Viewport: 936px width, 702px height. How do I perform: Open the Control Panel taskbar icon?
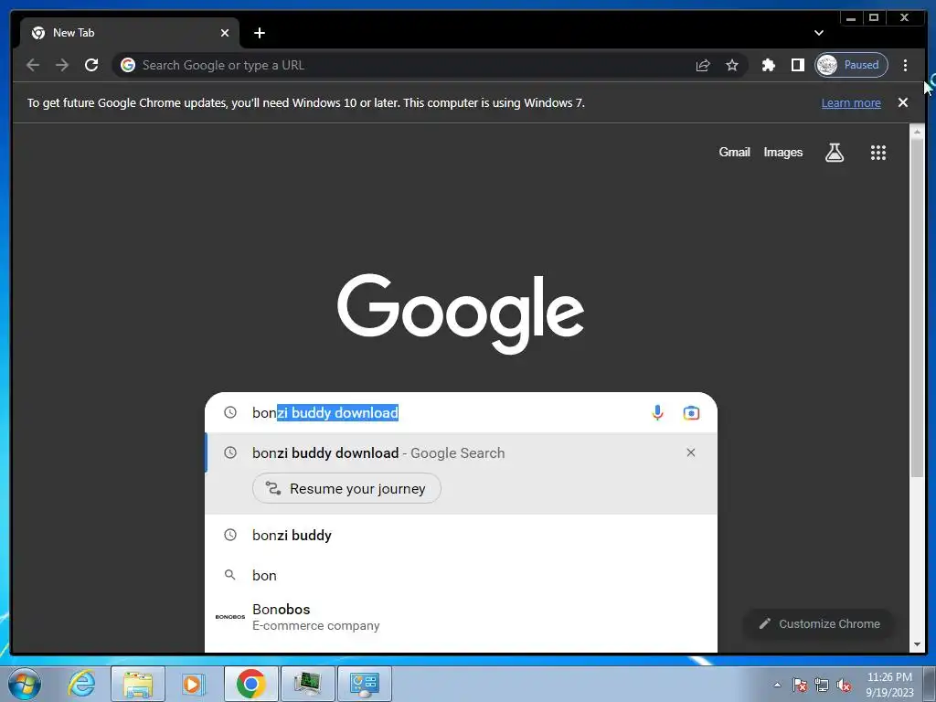(x=365, y=684)
